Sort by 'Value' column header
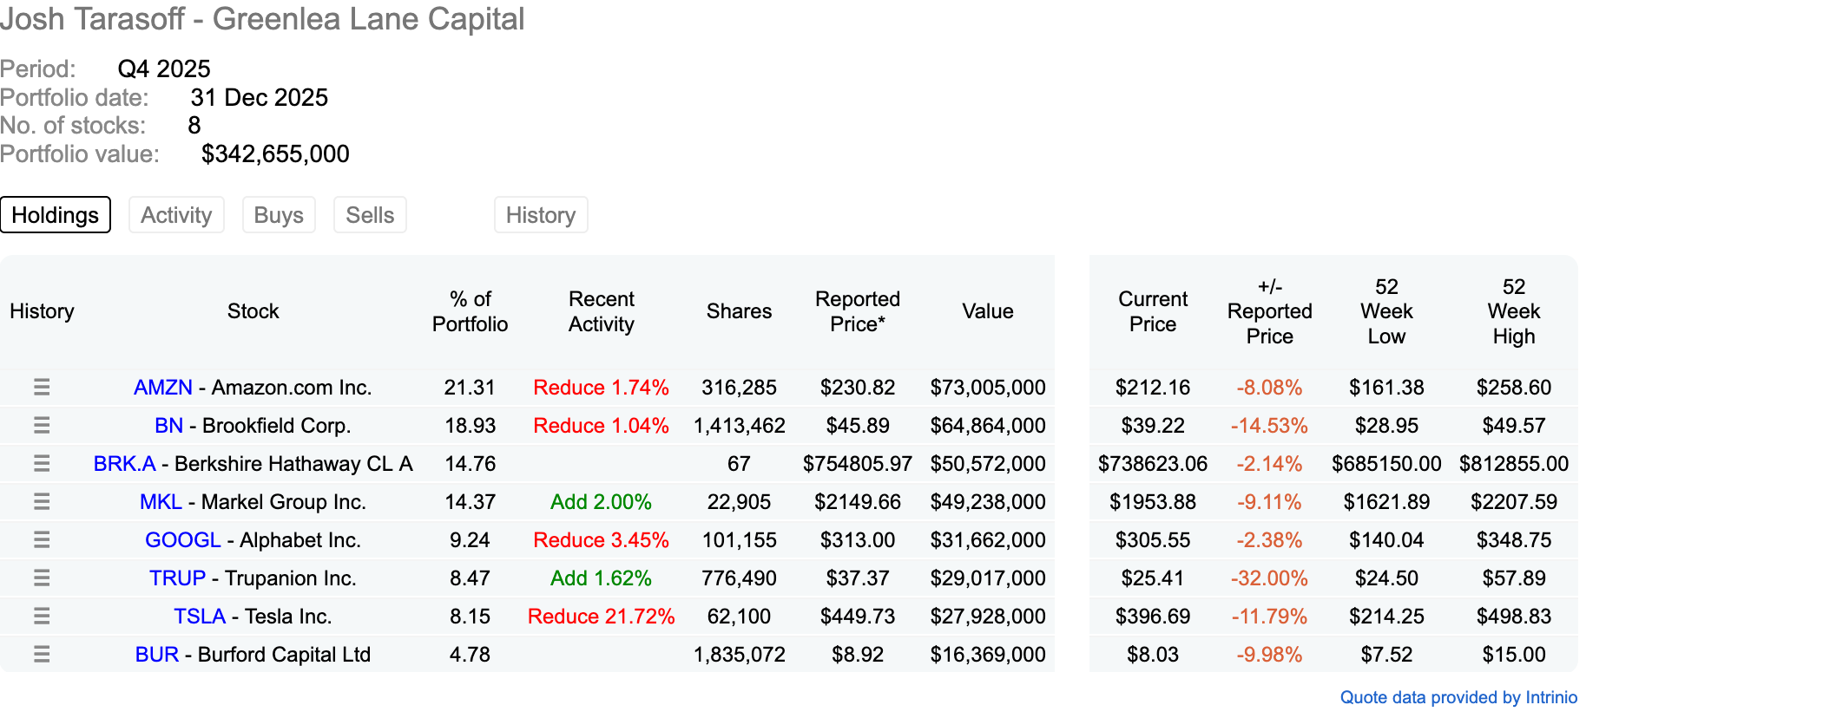Screen dimensions: 1823x718 [x=988, y=311]
